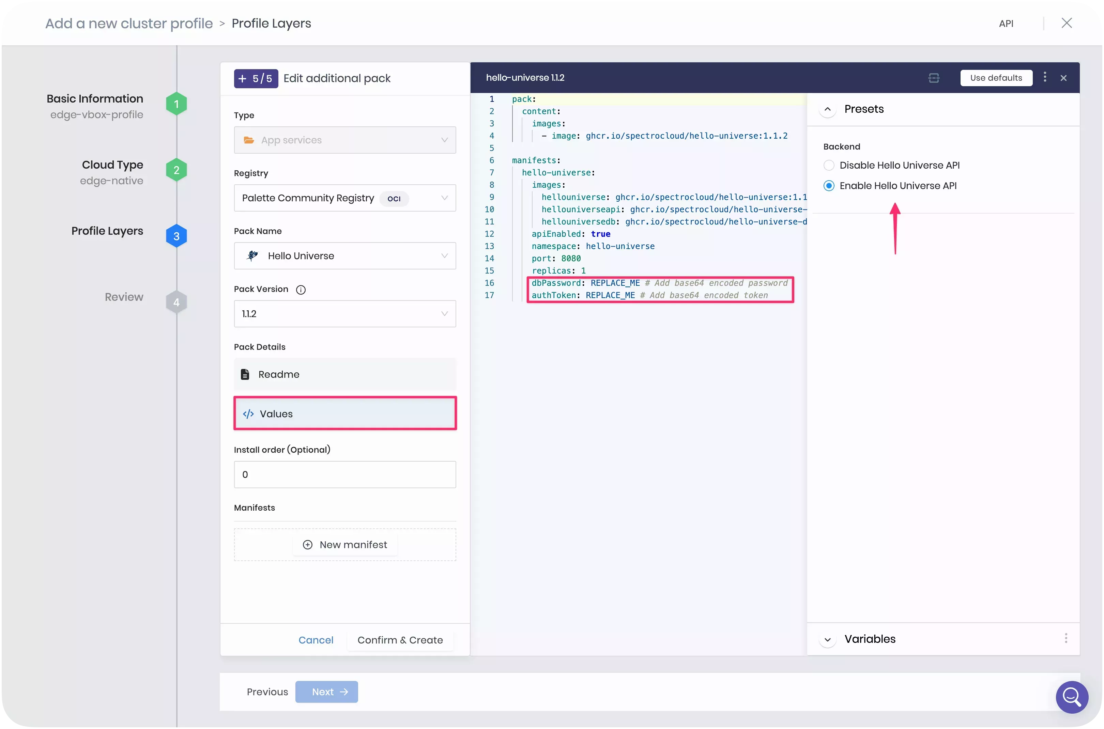1104x729 pixels.
Task: Select the Values code icon under Pack Details
Action: click(x=248, y=413)
